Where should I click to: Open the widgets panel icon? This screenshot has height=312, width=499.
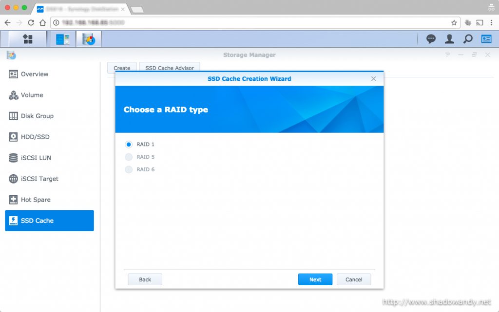486,39
